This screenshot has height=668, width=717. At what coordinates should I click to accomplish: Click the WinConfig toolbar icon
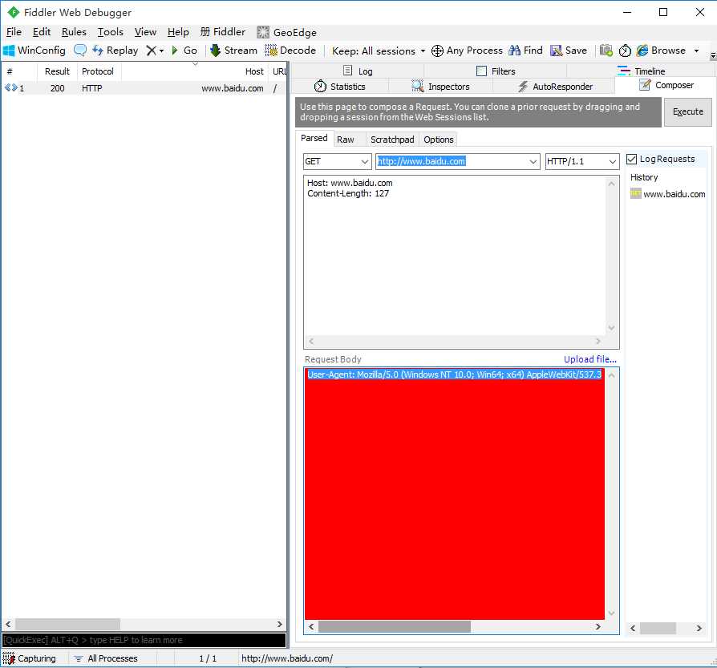9,51
